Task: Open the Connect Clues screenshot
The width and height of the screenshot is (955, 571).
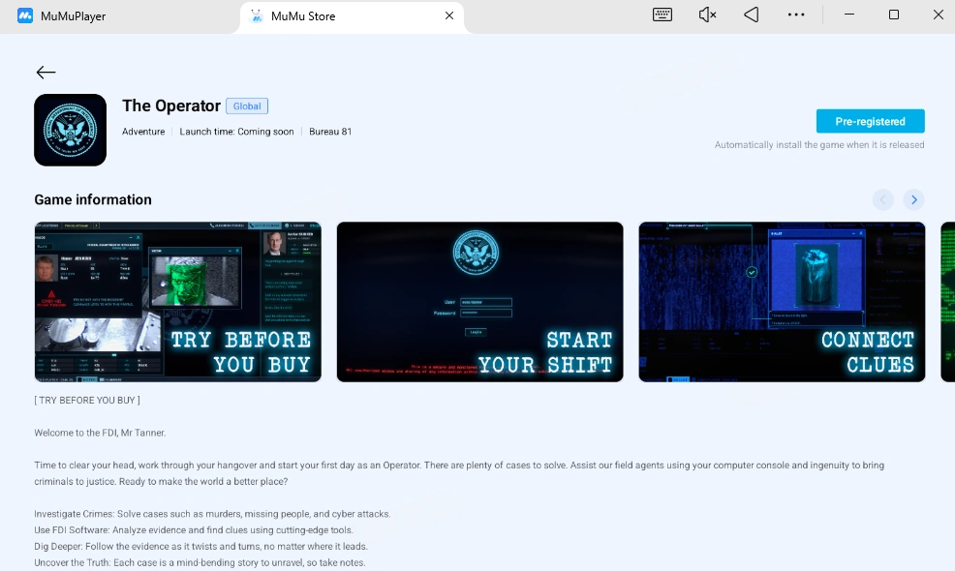Action: tap(782, 302)
